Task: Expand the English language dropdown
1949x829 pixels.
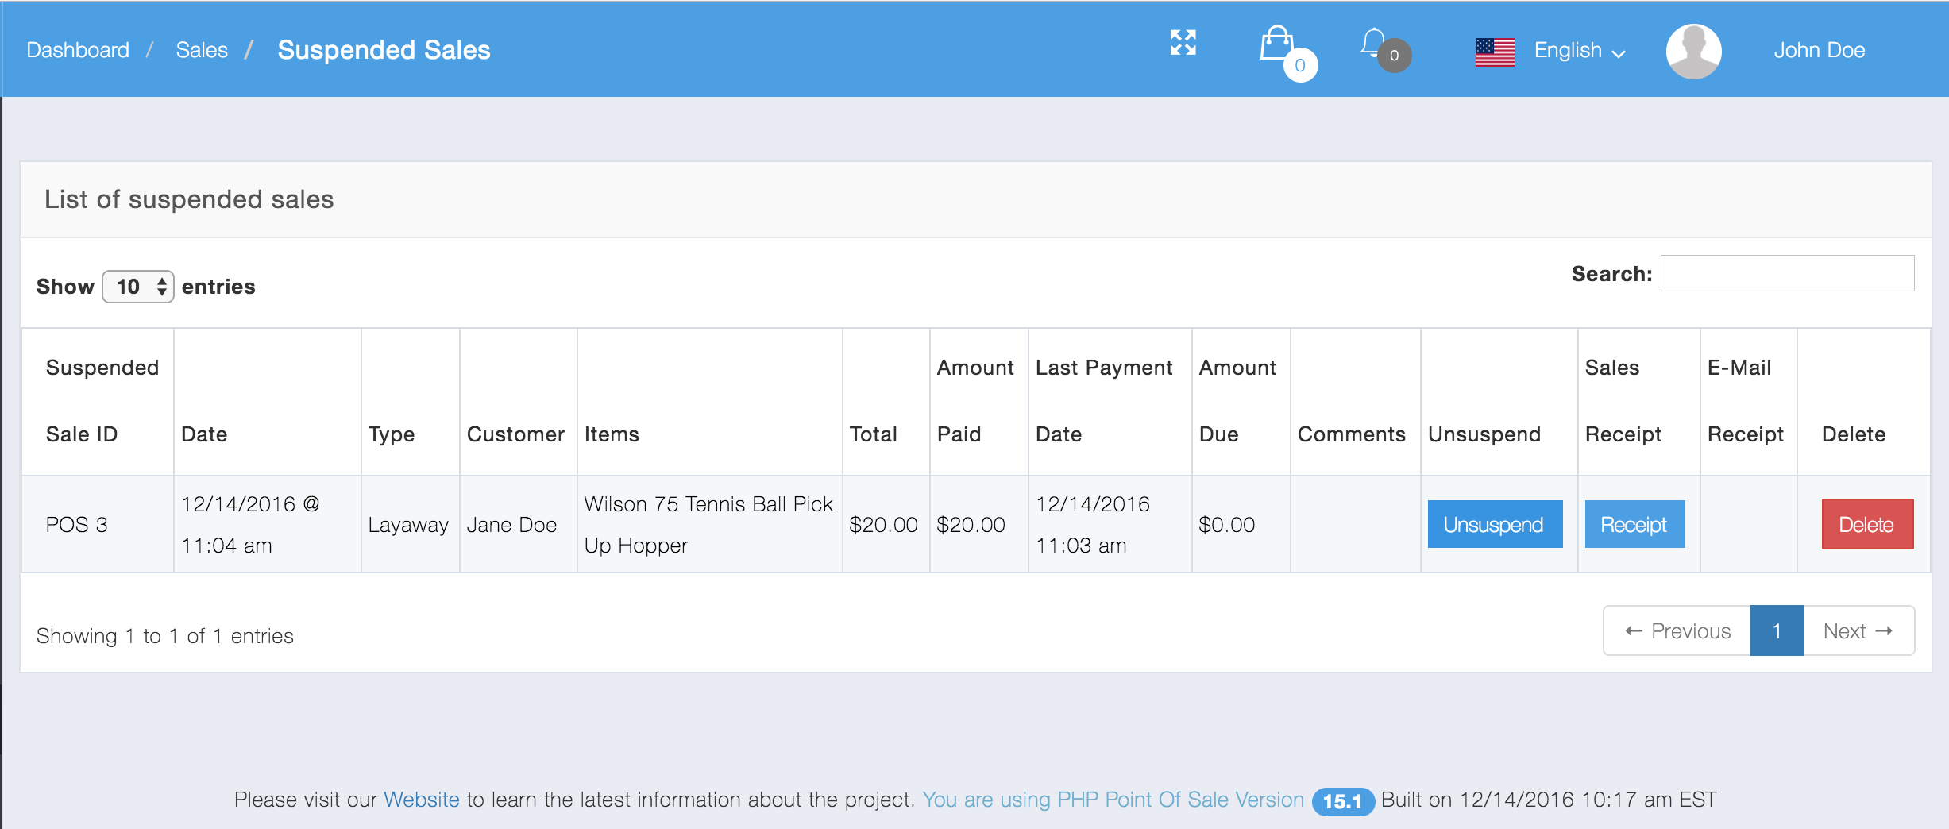Action: (1579, 51)
